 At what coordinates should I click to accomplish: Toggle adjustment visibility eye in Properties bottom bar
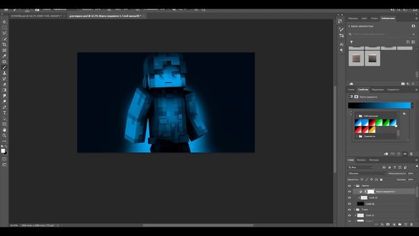405,154
